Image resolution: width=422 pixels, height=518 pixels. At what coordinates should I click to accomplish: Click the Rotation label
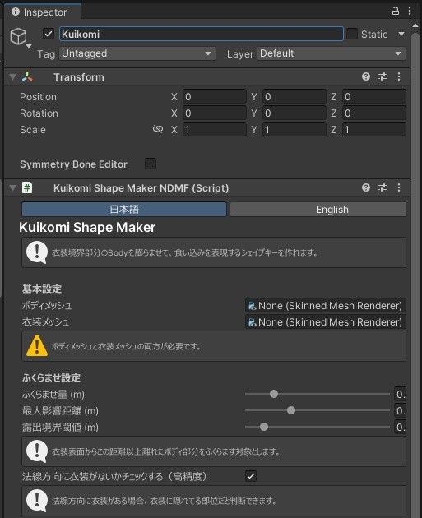[x=39, y=113]
